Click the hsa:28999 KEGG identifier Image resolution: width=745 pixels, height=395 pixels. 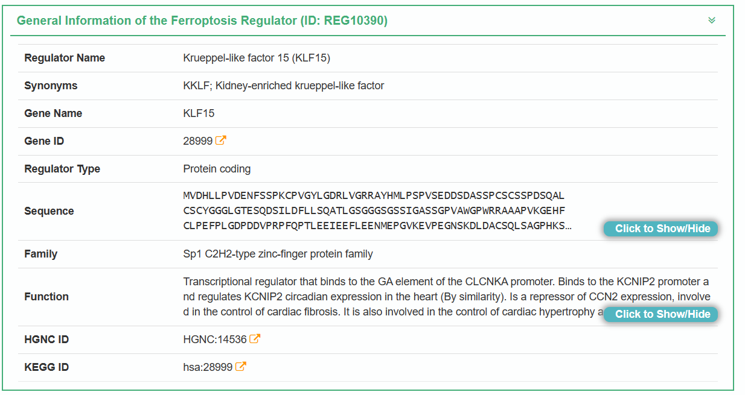coord(208,367)
